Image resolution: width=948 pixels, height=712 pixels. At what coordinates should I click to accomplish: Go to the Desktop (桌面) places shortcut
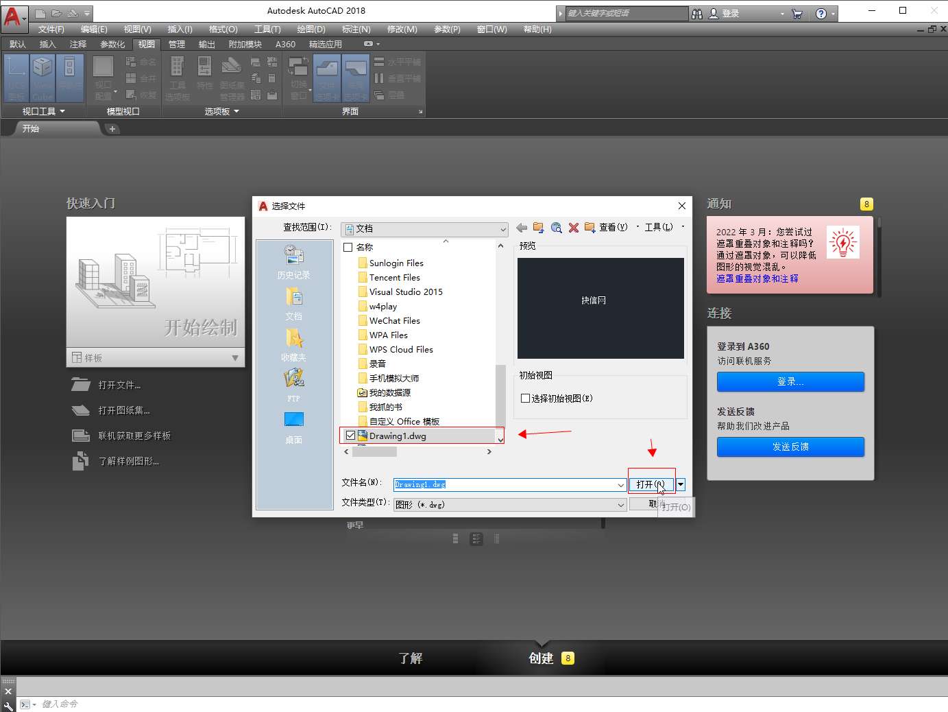[293, 426]
